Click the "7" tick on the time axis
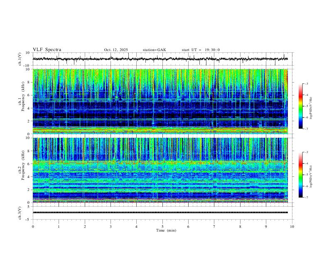The height and width of the screenshot is (254, 329). point(214,227)
